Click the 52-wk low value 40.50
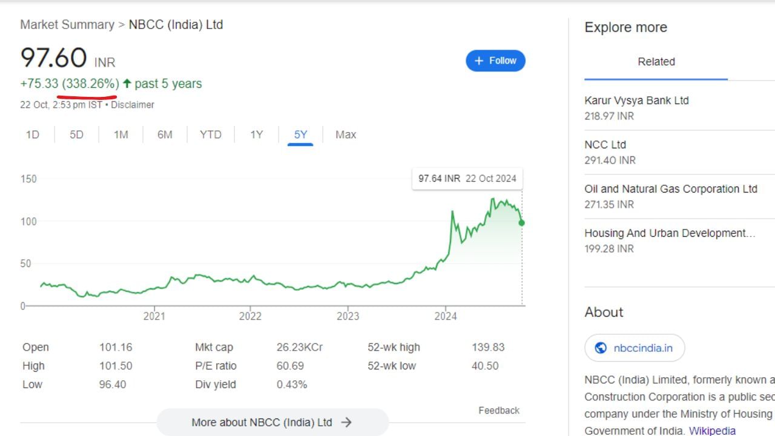 (x=485, y=366)
